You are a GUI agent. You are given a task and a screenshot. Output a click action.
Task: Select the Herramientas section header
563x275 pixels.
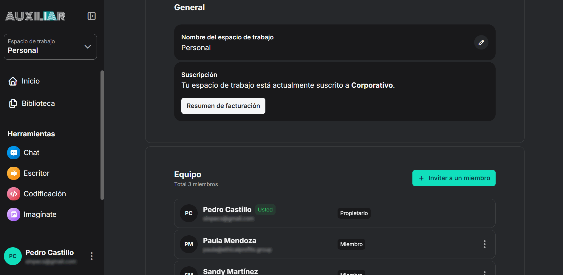pyautogui.click(x=31, y=134)
